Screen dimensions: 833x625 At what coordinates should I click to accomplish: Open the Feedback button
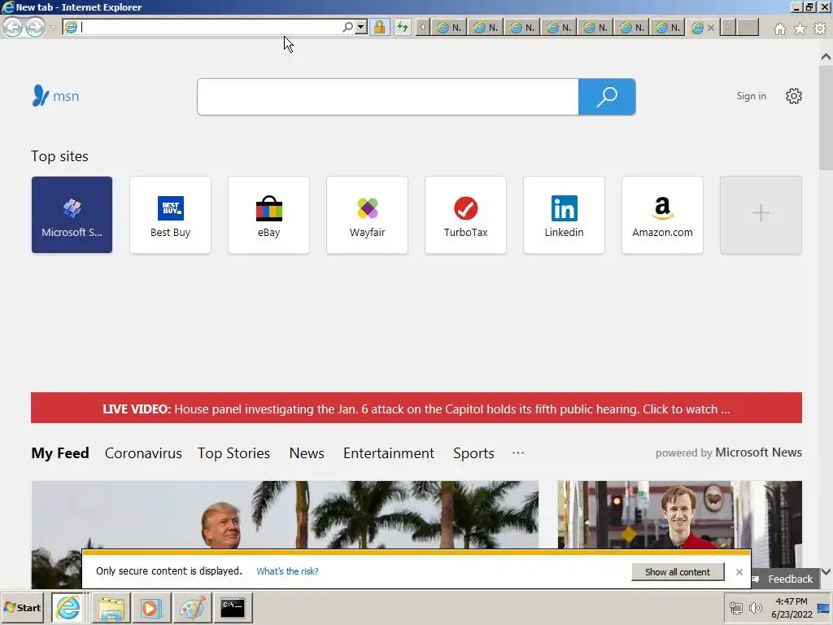[784, 579]
